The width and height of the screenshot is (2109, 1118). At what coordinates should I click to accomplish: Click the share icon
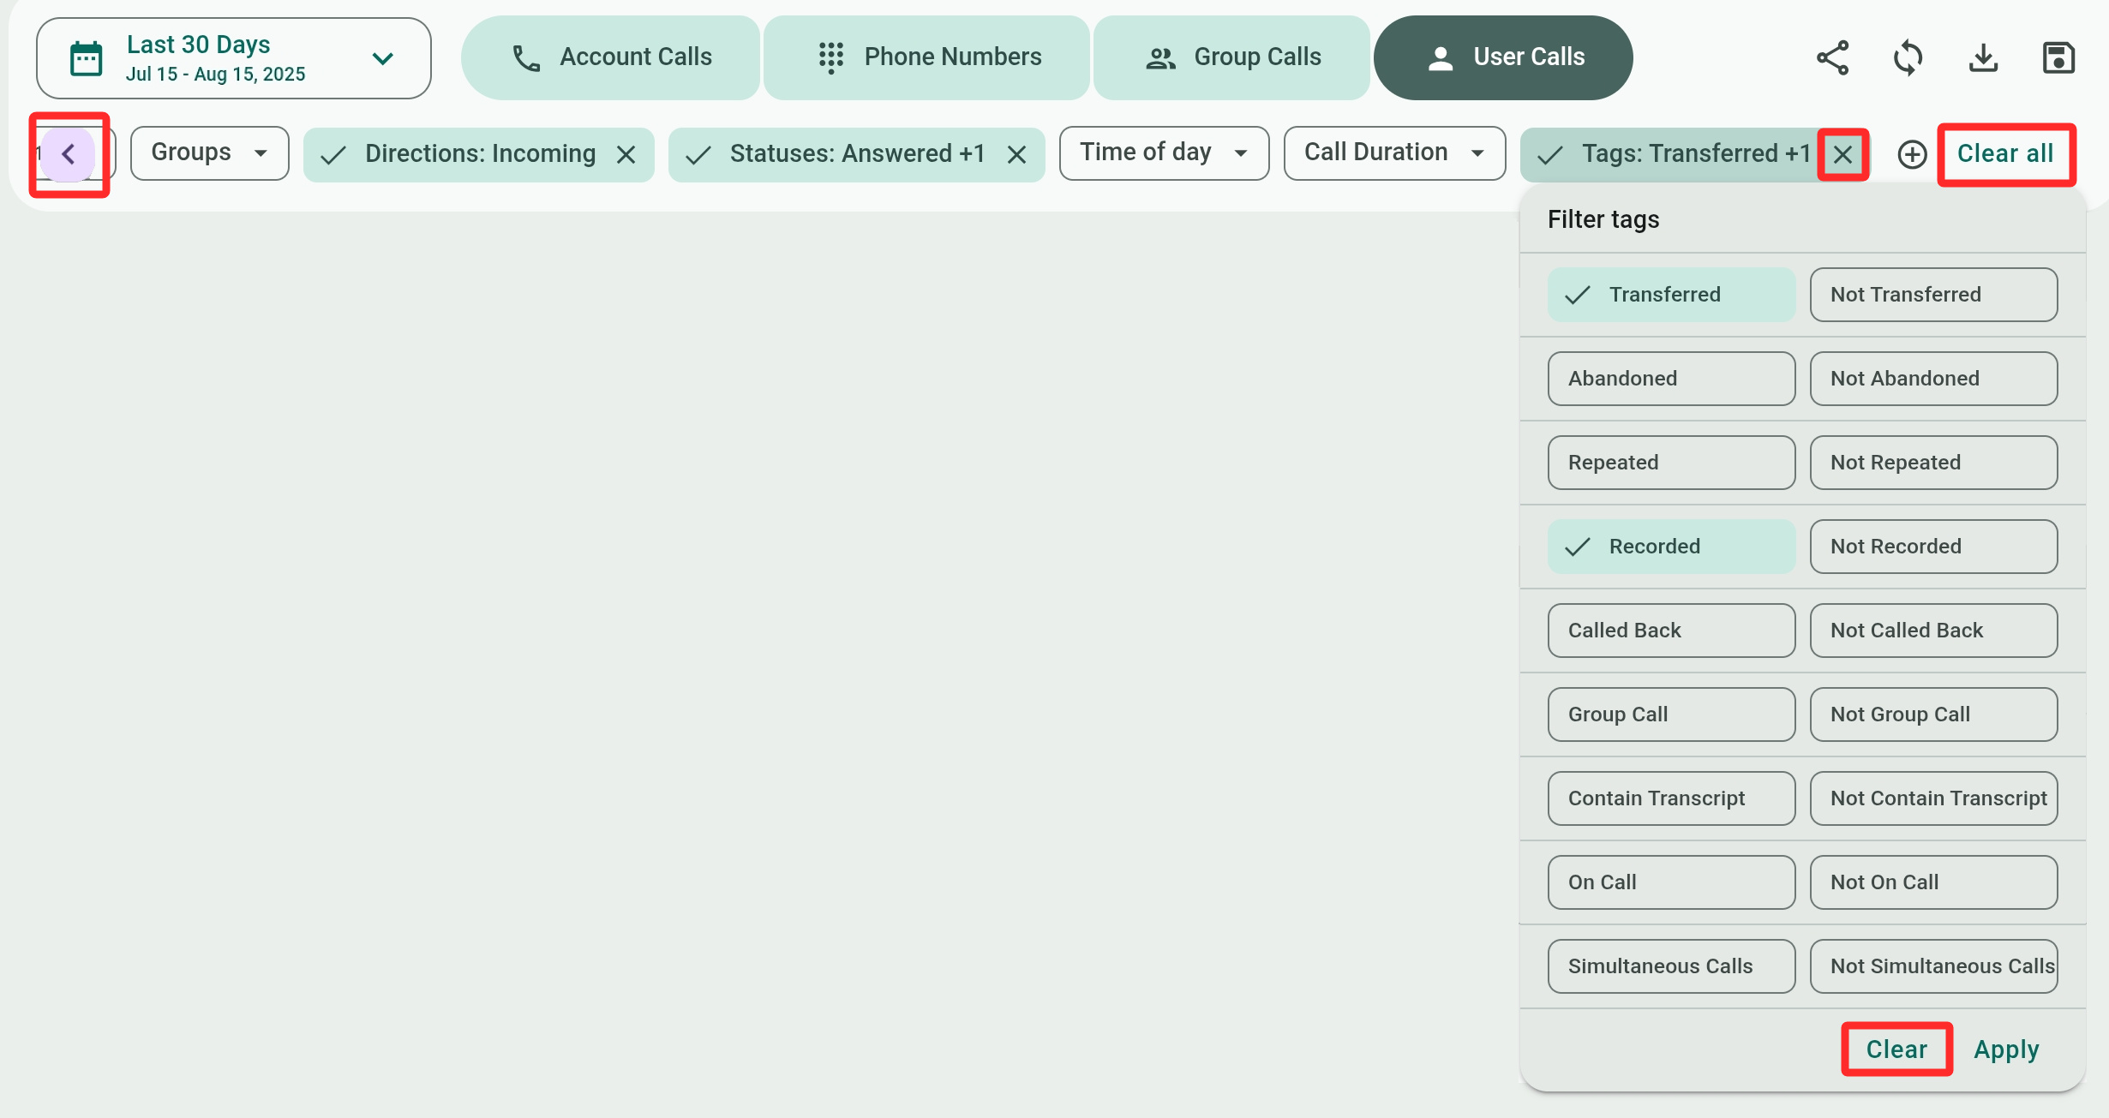tap(1832, 58)
